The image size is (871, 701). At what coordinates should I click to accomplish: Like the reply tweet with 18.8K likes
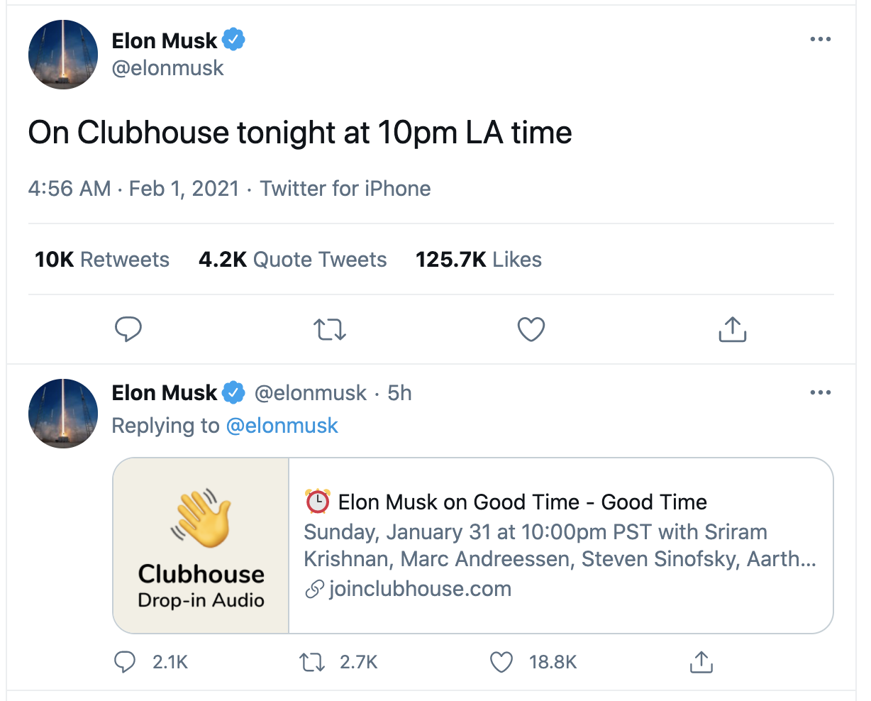click(501, 663)
